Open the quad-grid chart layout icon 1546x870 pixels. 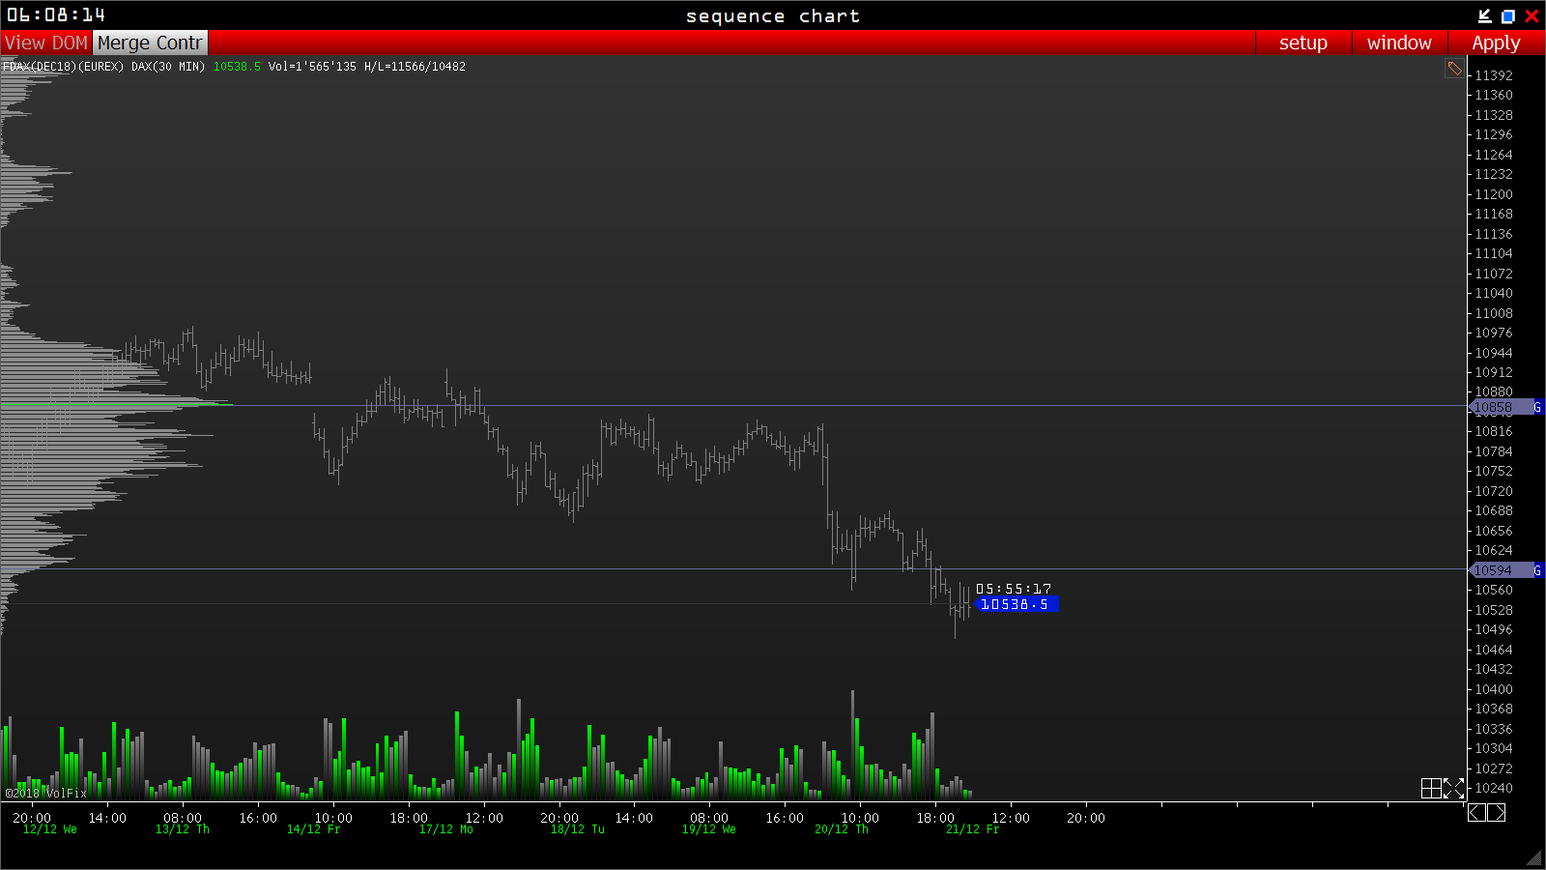coord(1431,789)
